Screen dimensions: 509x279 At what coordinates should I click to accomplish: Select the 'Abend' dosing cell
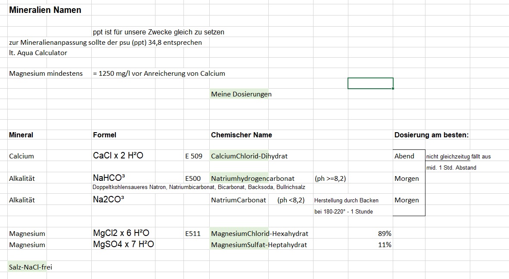tap(404, 156)
